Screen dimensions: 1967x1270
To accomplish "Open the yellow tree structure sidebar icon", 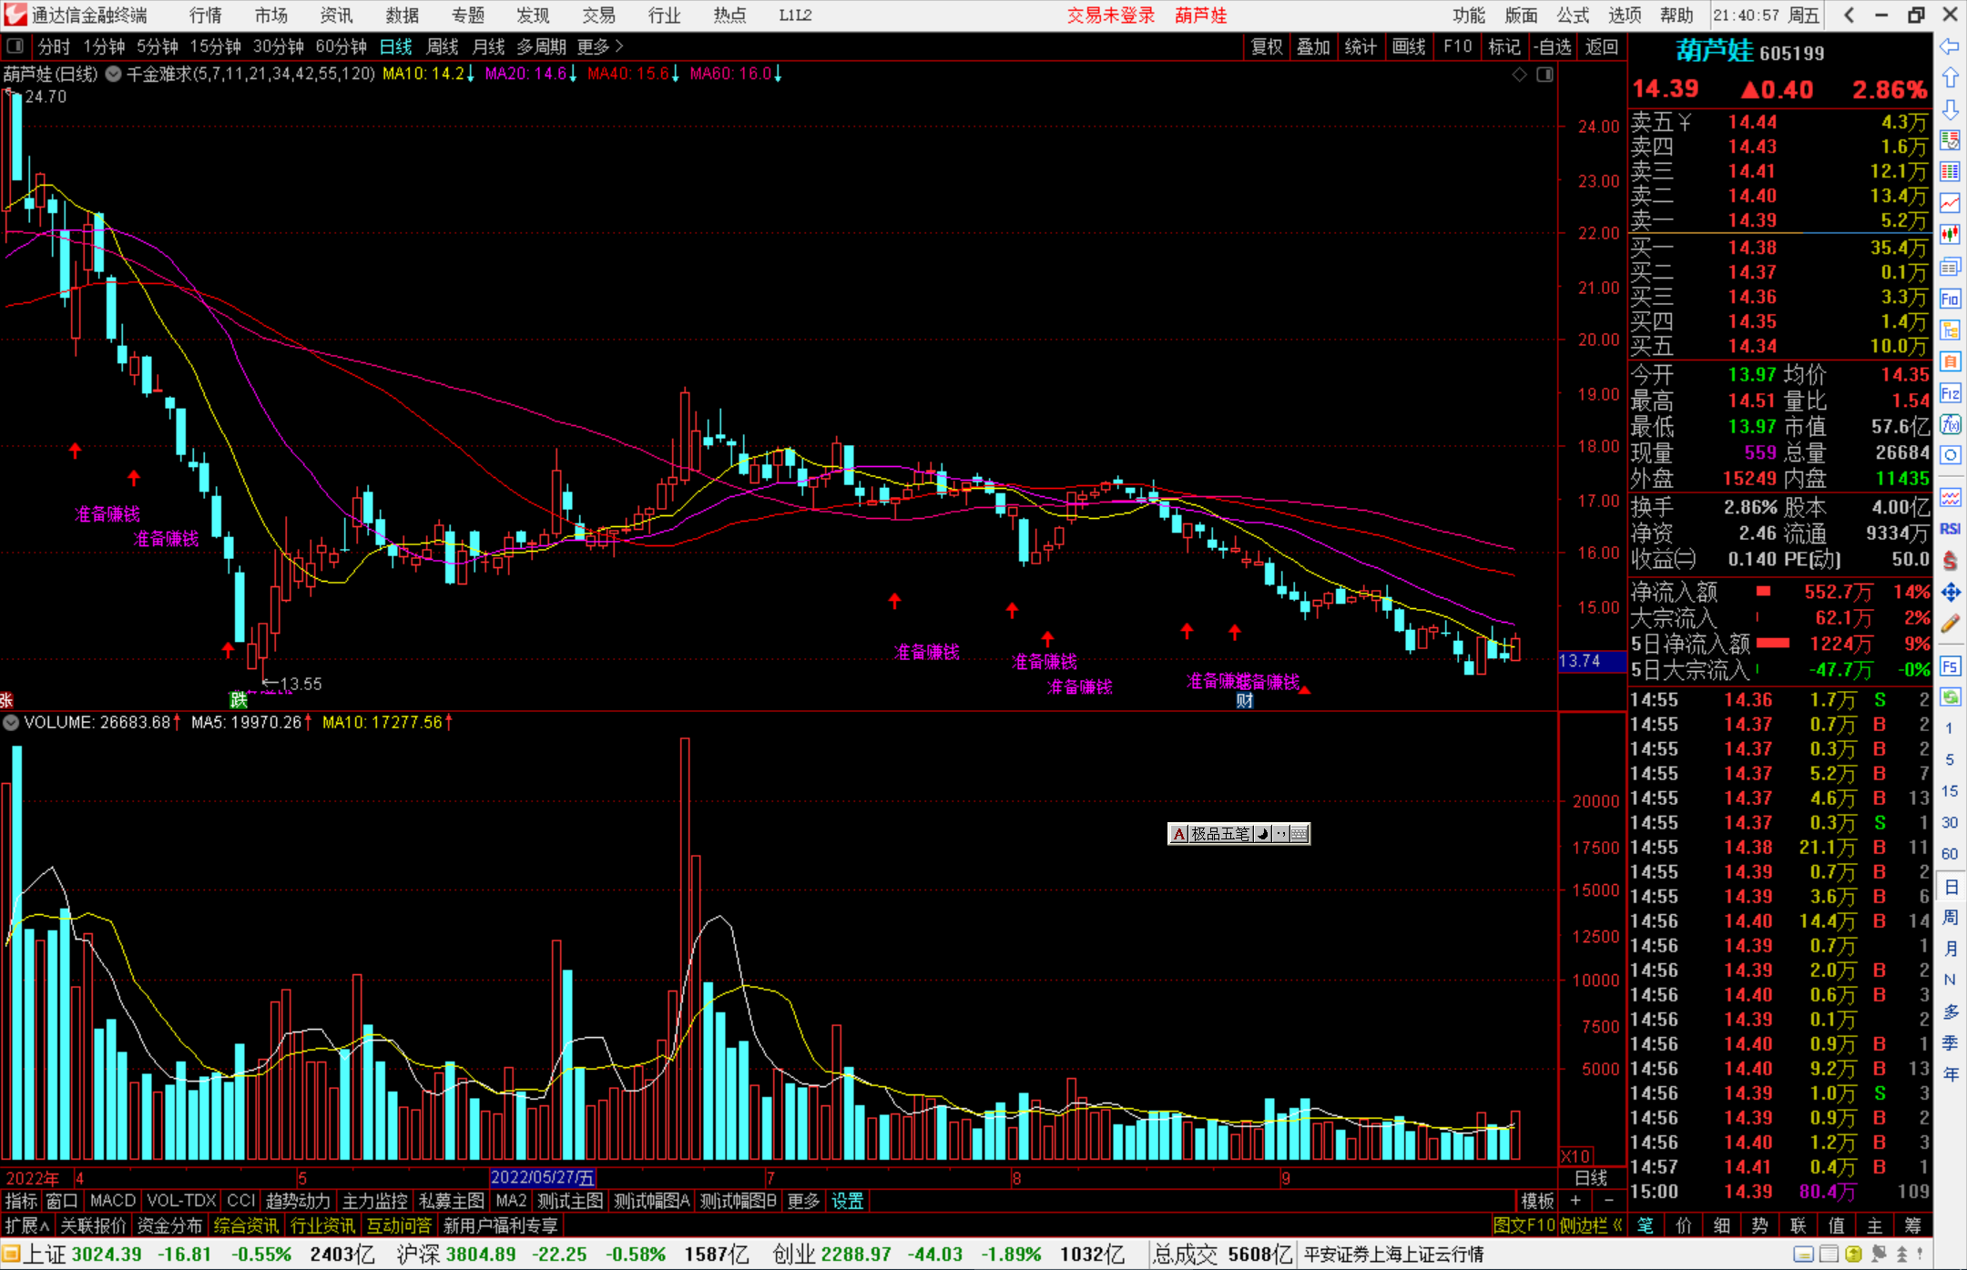I will pos(1950,330).
